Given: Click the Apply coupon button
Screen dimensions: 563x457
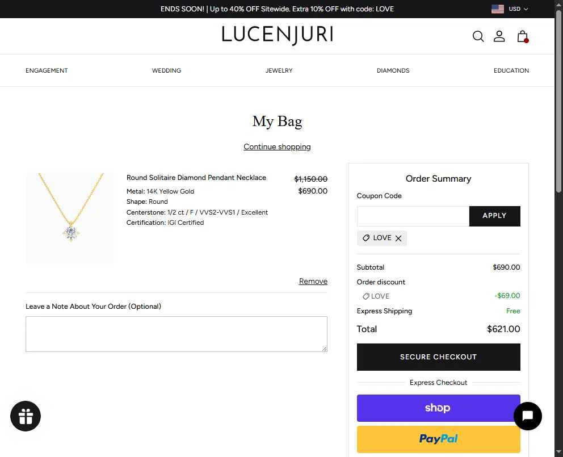Looking at the screenshot, I should [494, 216].
